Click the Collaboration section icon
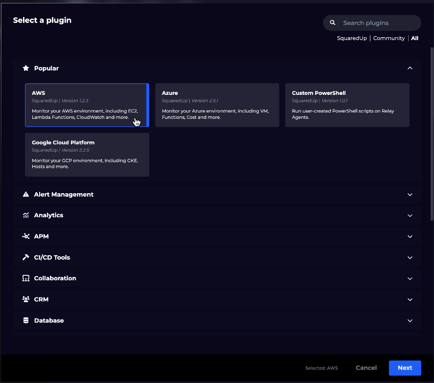 25,278
